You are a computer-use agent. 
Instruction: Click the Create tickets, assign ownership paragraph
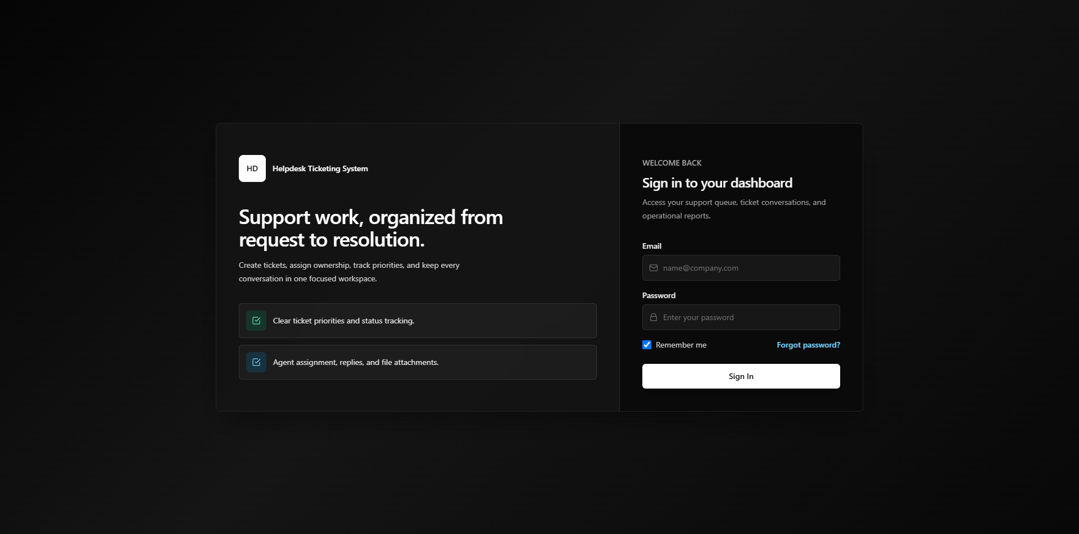pos(349,272)
